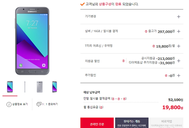The image size is (189, 128).
Task: Select the side-profile phone thumbnail
Action: (x=25, y=87)
